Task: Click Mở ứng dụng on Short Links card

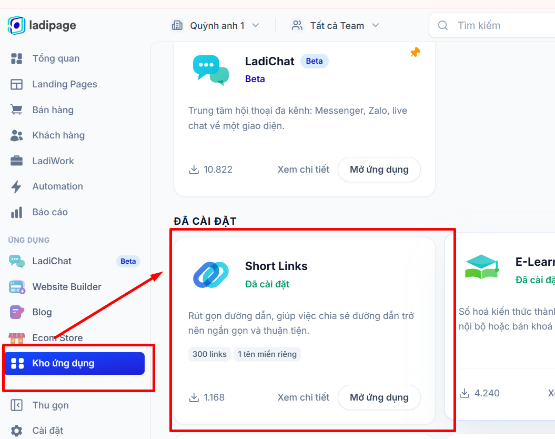Action: coord(379,397)
